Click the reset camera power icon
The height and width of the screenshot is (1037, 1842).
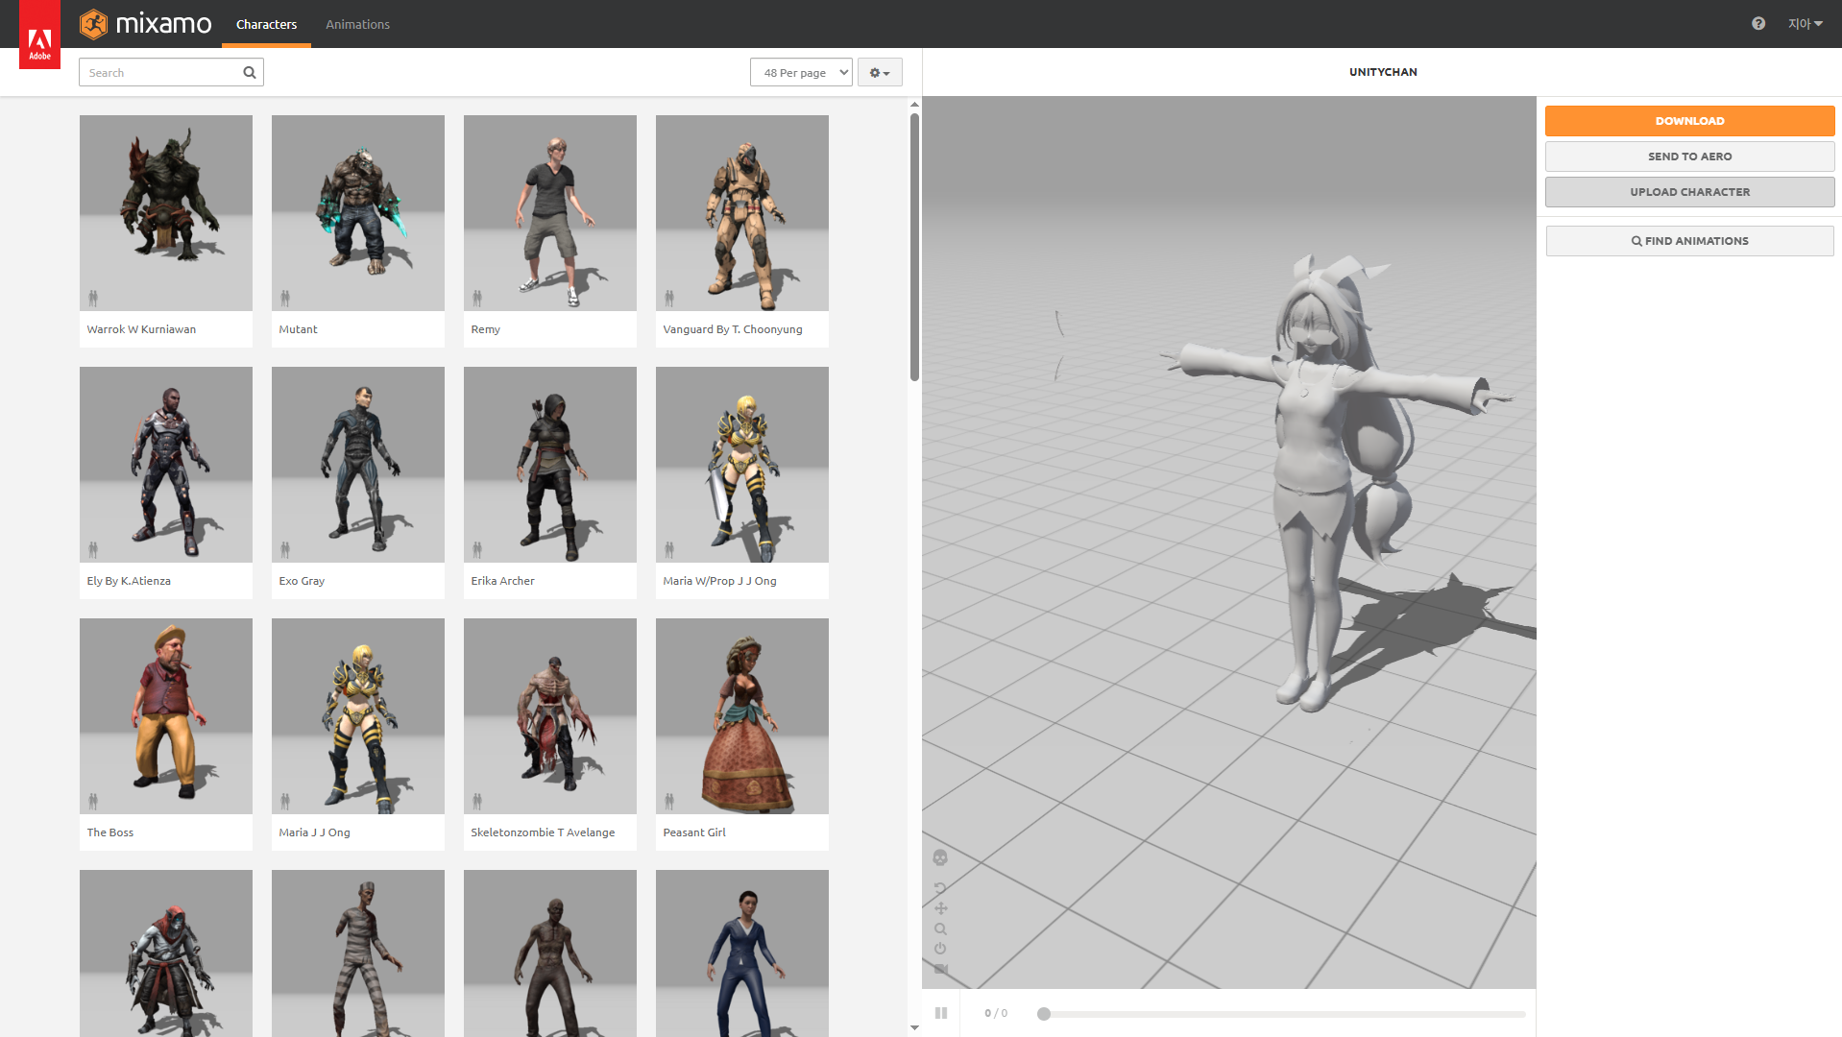[x=940, y=949]
